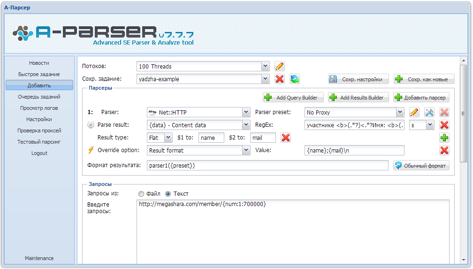Open parser tools wrench icon
473x269 pixels.
click(x=429, y=112)
